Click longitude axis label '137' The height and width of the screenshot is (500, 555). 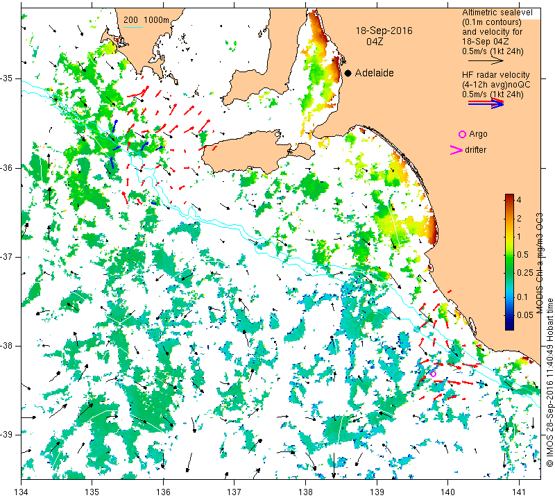(x=234, y=492)
